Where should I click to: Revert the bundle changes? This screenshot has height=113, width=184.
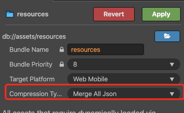114,14
